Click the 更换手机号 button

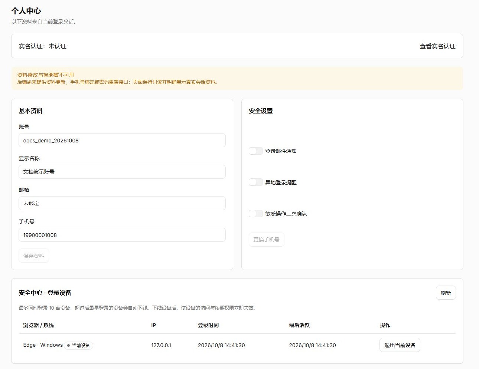pyautogui.click(x=267, y=240)
